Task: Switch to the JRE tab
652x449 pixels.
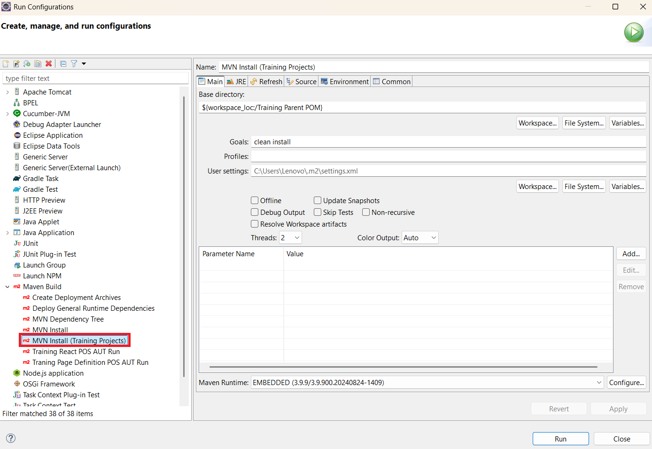Action: click(x=236, y=81)
